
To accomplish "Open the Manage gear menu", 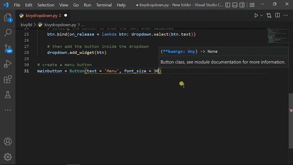I will tap(8, 157).
